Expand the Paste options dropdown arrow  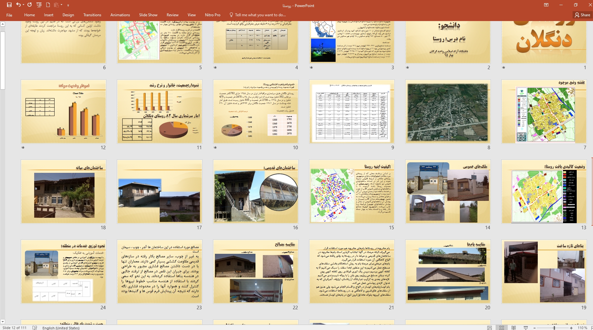[61, 5]
